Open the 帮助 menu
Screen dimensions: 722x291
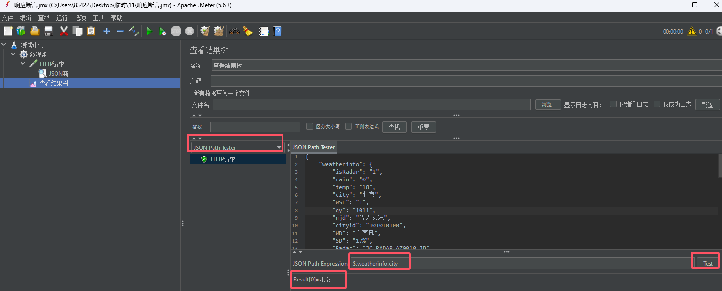click(x=116, y=18)
